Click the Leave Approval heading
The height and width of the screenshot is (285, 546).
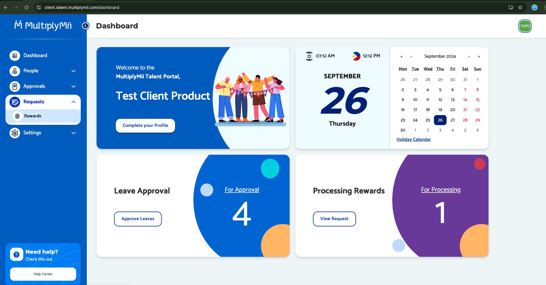coord(142,191)
